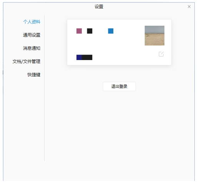199x184 pixels.
Task: Click the black square beside the pink one
Action: click(x=90, y=31)
